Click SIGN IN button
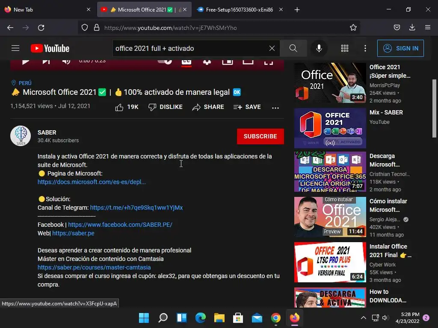Viewport: 438px width, 328px height. point(400,48)
